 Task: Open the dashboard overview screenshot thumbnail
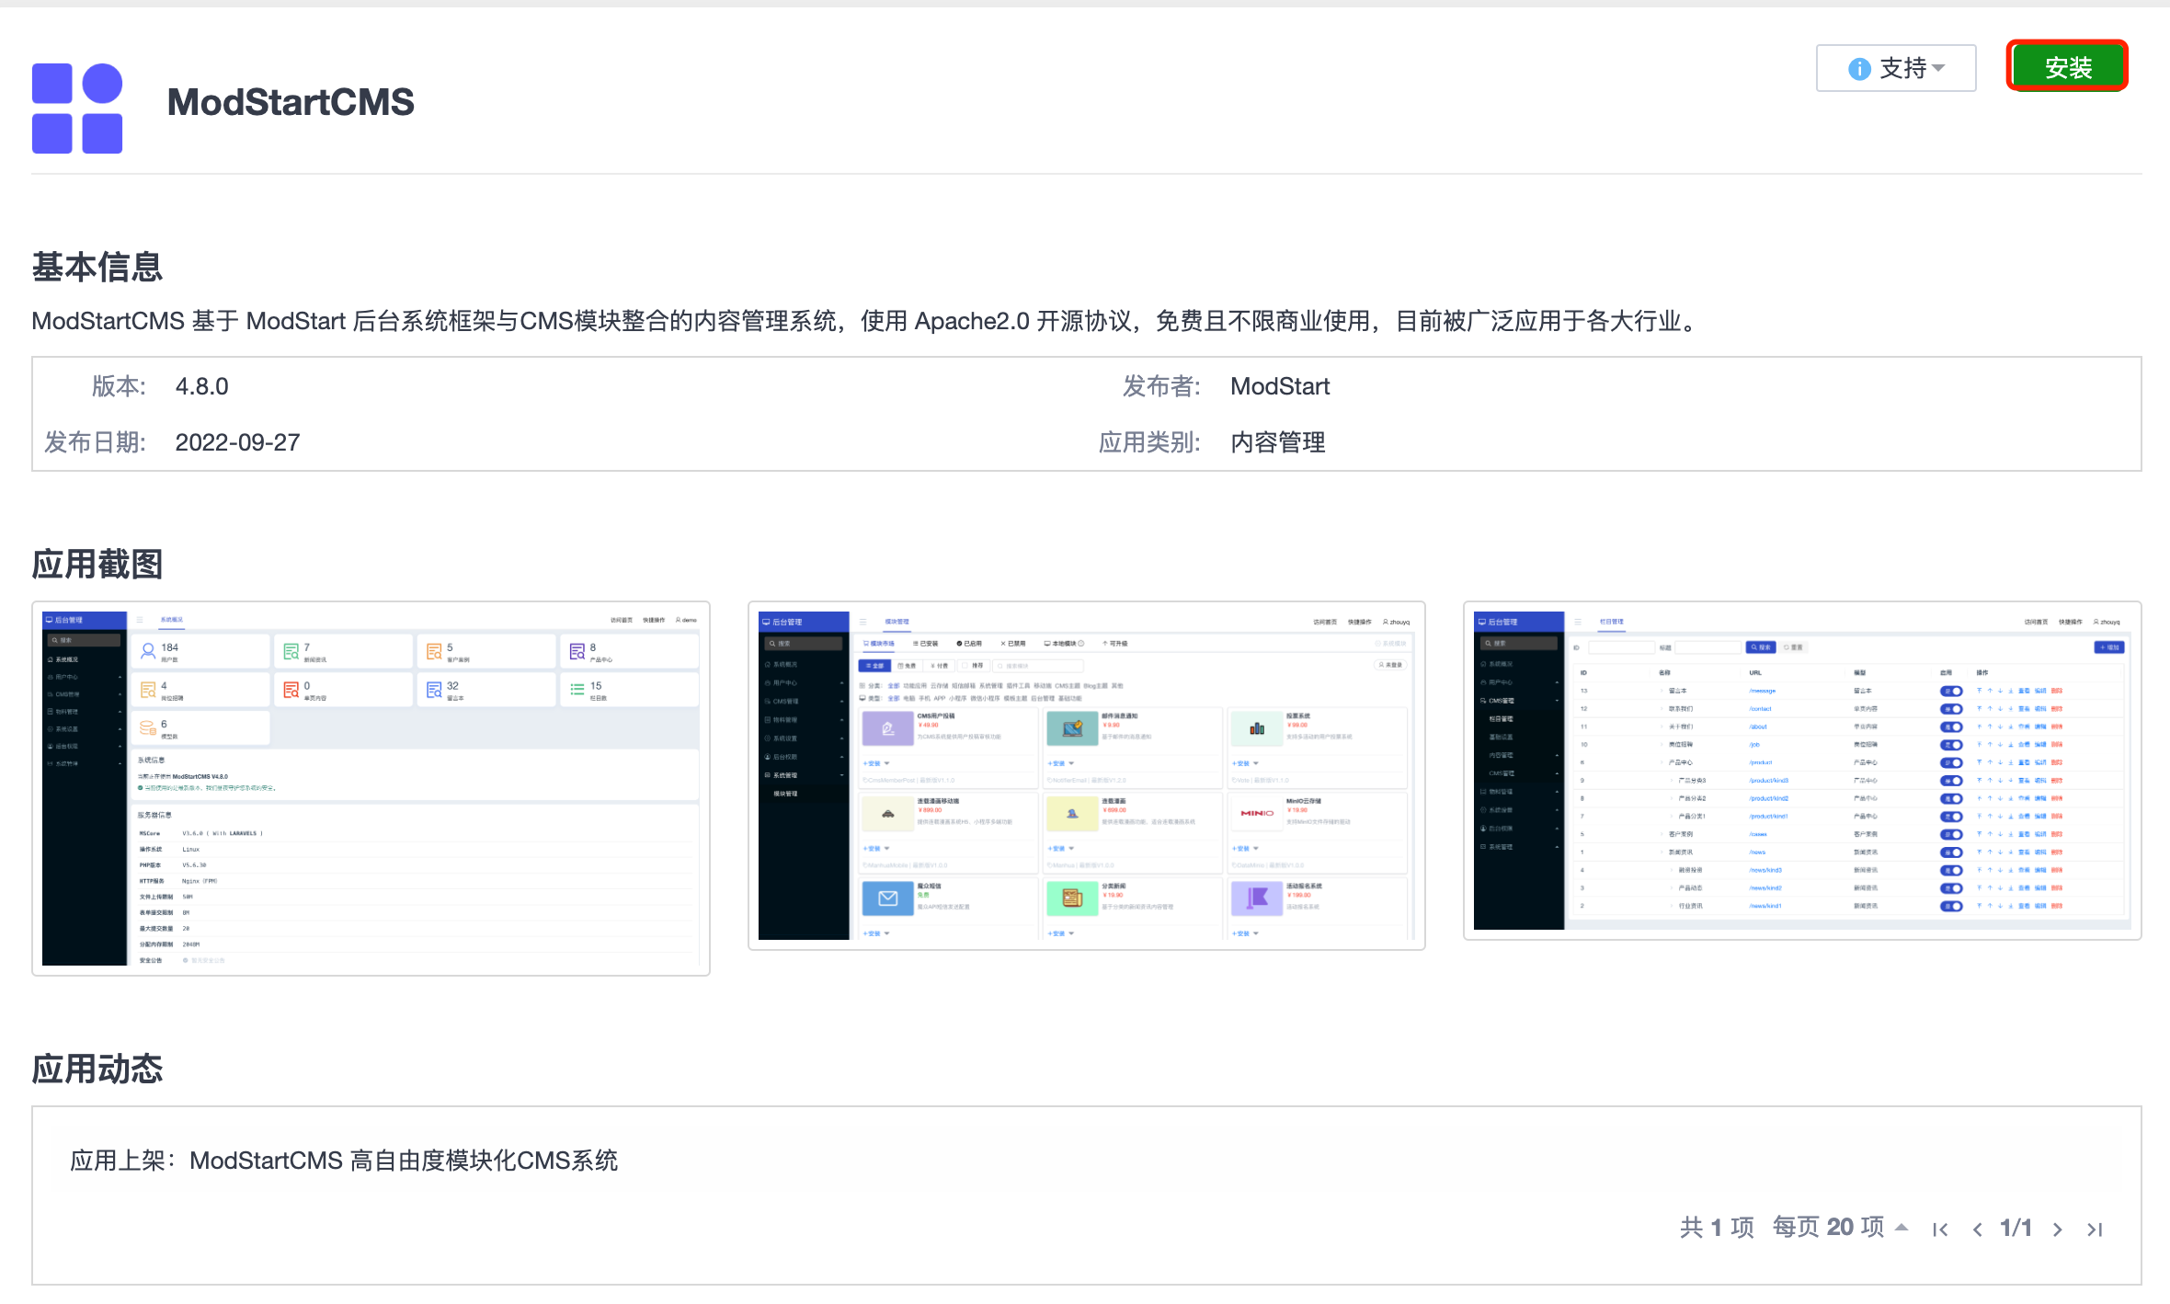coord(371,788)
